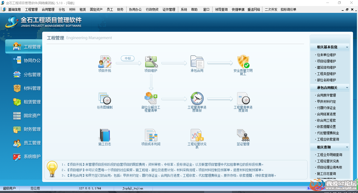This screenshot has width=358, height=193.
Task: Click the 中标 label button
Action: click(x=128, y=58)
